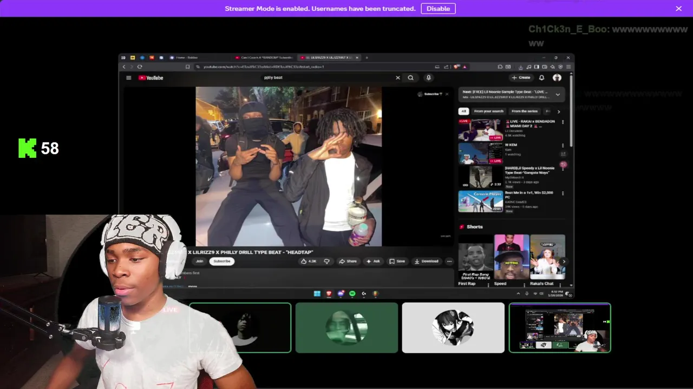Viewport: 693px width, 389px height.
Task: Open the main video player
Action: pyautogui.click(x=289, y=166)
